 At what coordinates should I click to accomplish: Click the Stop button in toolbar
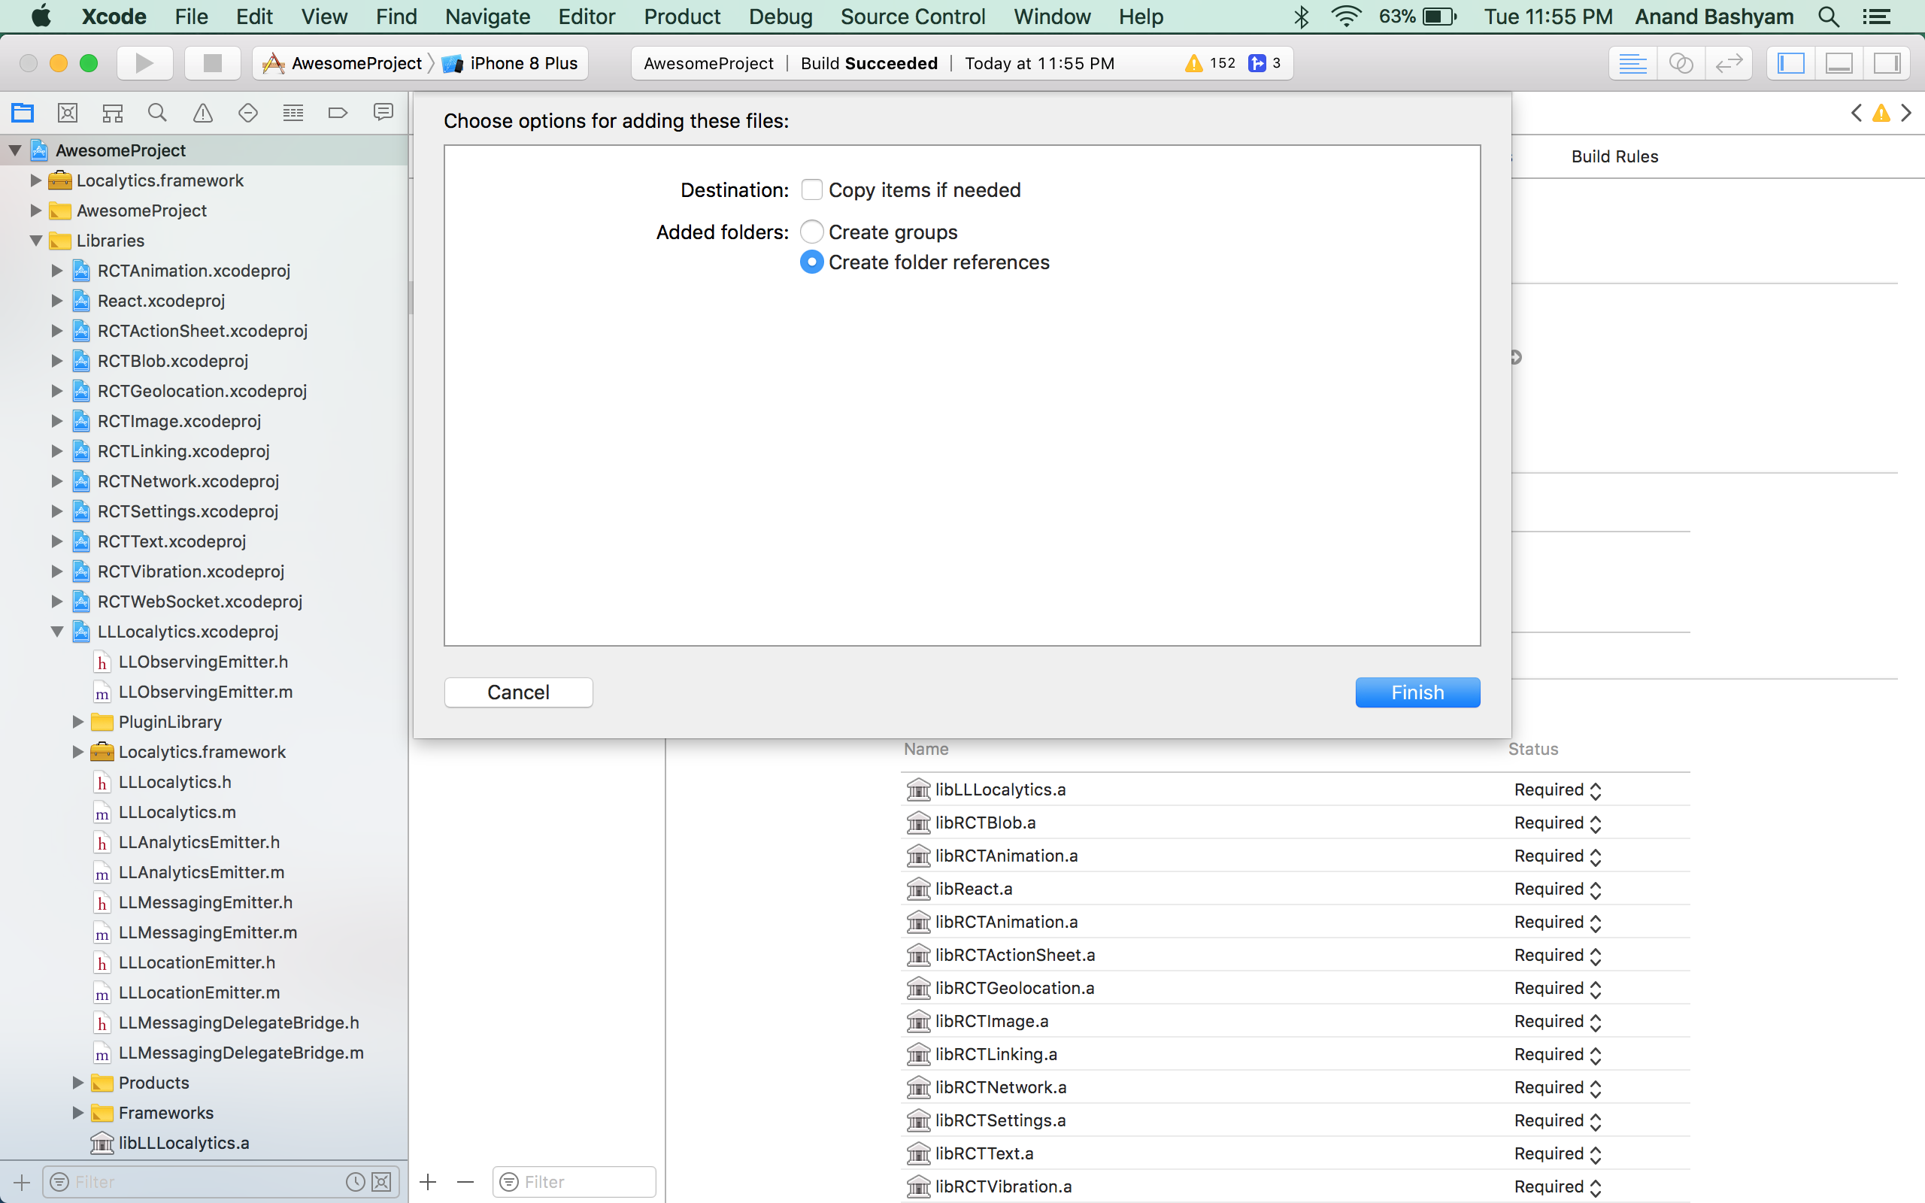point(208,62)
